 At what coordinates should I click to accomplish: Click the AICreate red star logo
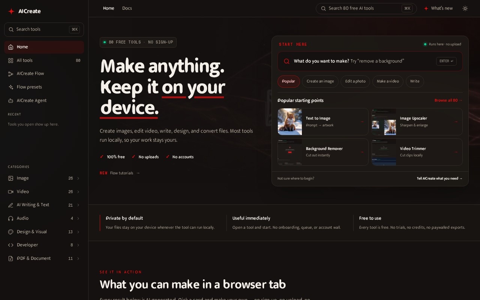coord(11,11)
